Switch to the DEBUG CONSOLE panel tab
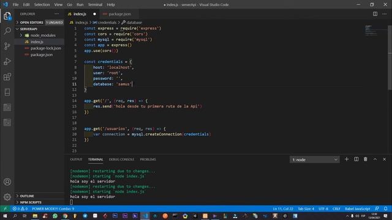 [121, 159]
